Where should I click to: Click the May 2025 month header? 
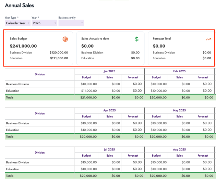tap(179, 110)
